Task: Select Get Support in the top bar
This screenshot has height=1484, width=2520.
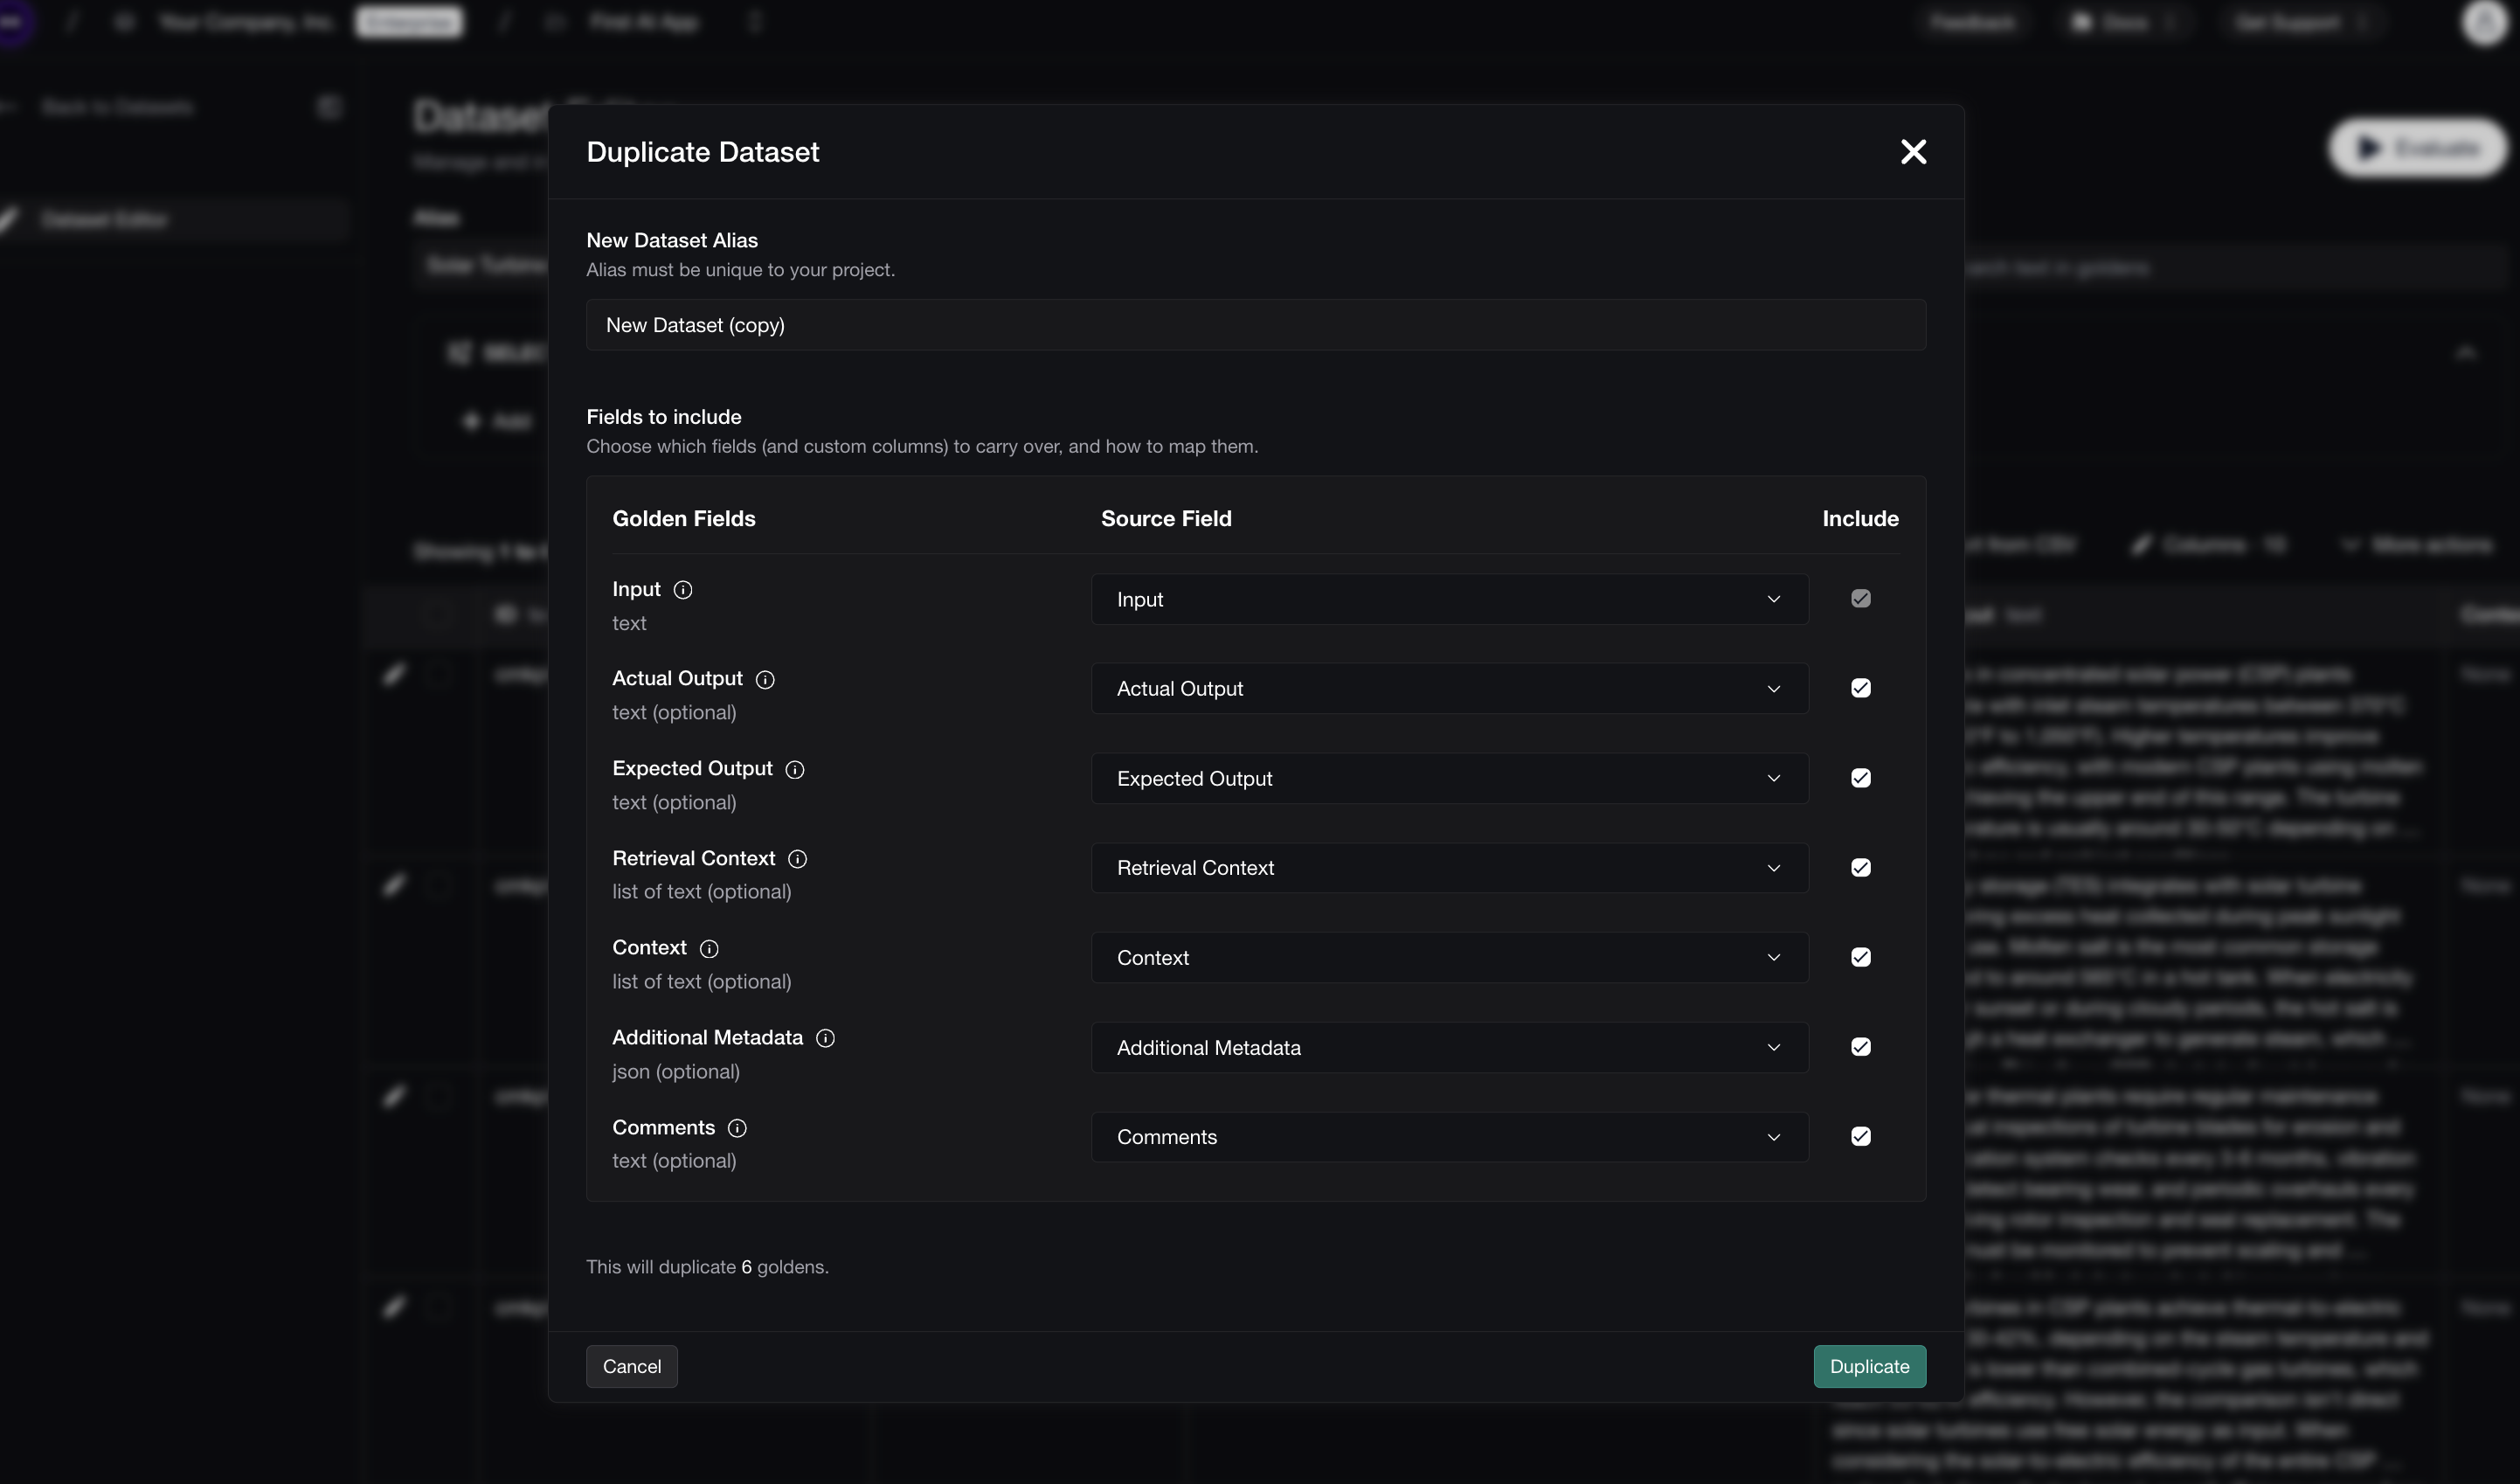Action: [2290, 22]
